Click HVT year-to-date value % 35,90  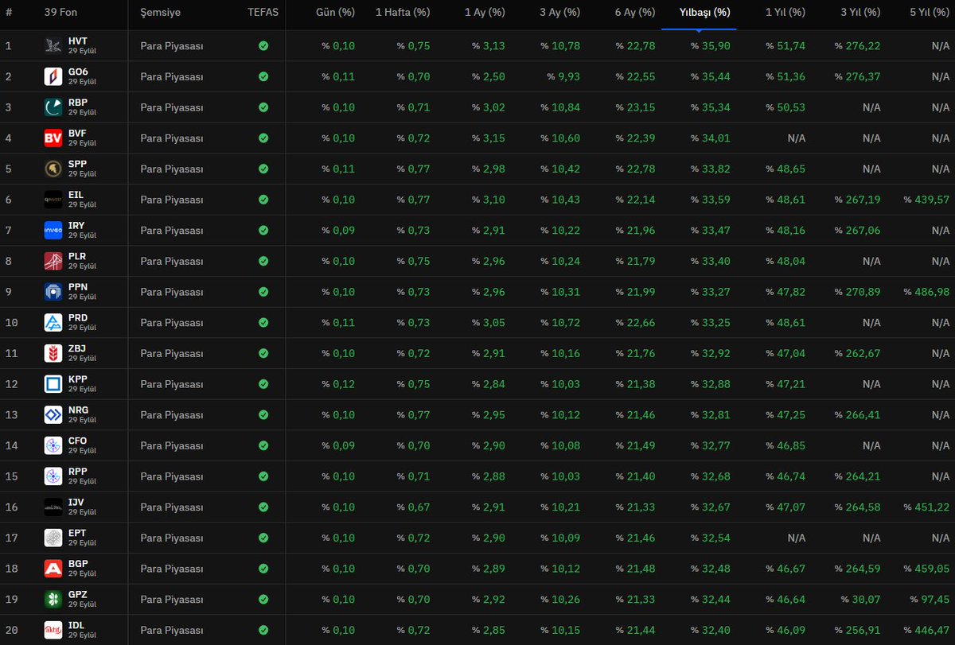(710, 46)
